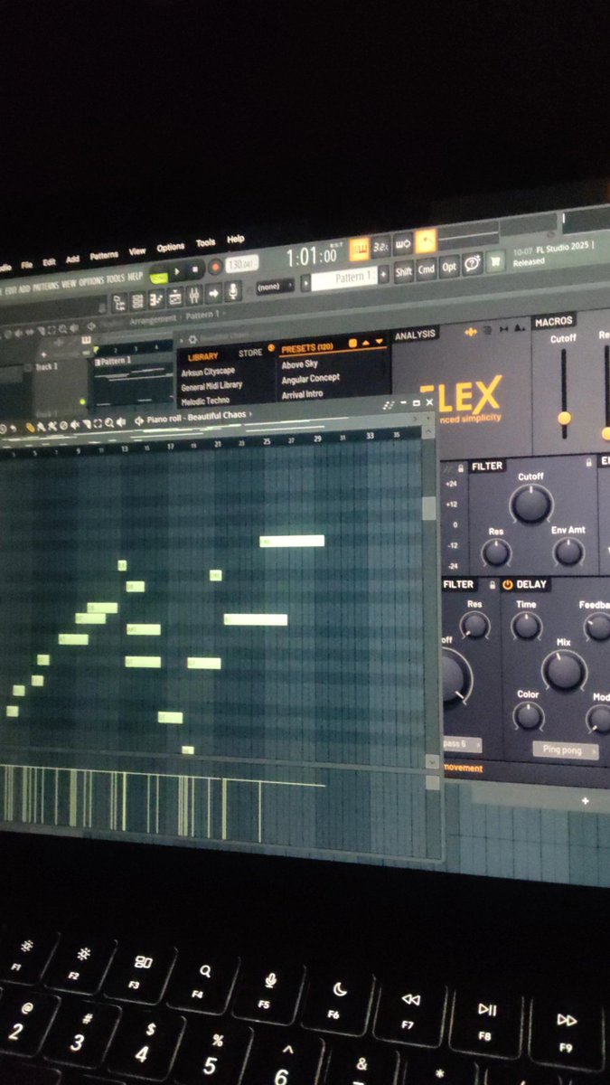The height and width of the screenshot is (1085, 610).
Task: Click the Opt button
Action: [449, 266]
